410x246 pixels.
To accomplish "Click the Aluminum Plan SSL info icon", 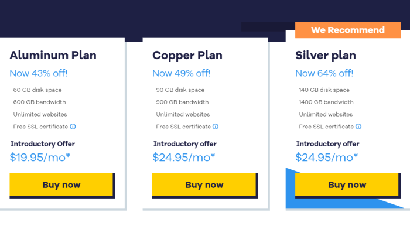I will pyautogui.click(x=73, y=127).
